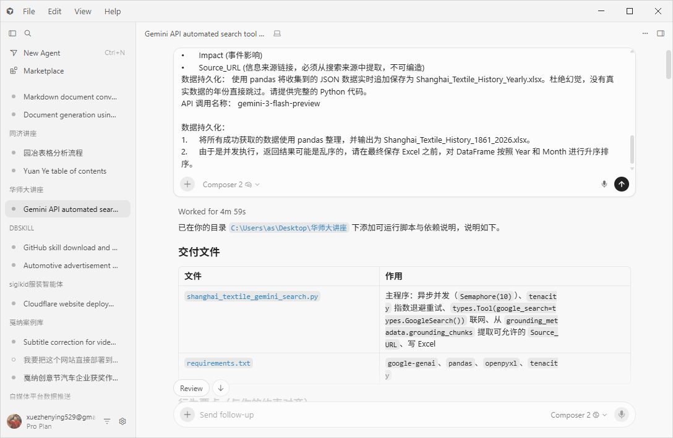Click the microphone icon in prompt editor

tap(604, 184)
